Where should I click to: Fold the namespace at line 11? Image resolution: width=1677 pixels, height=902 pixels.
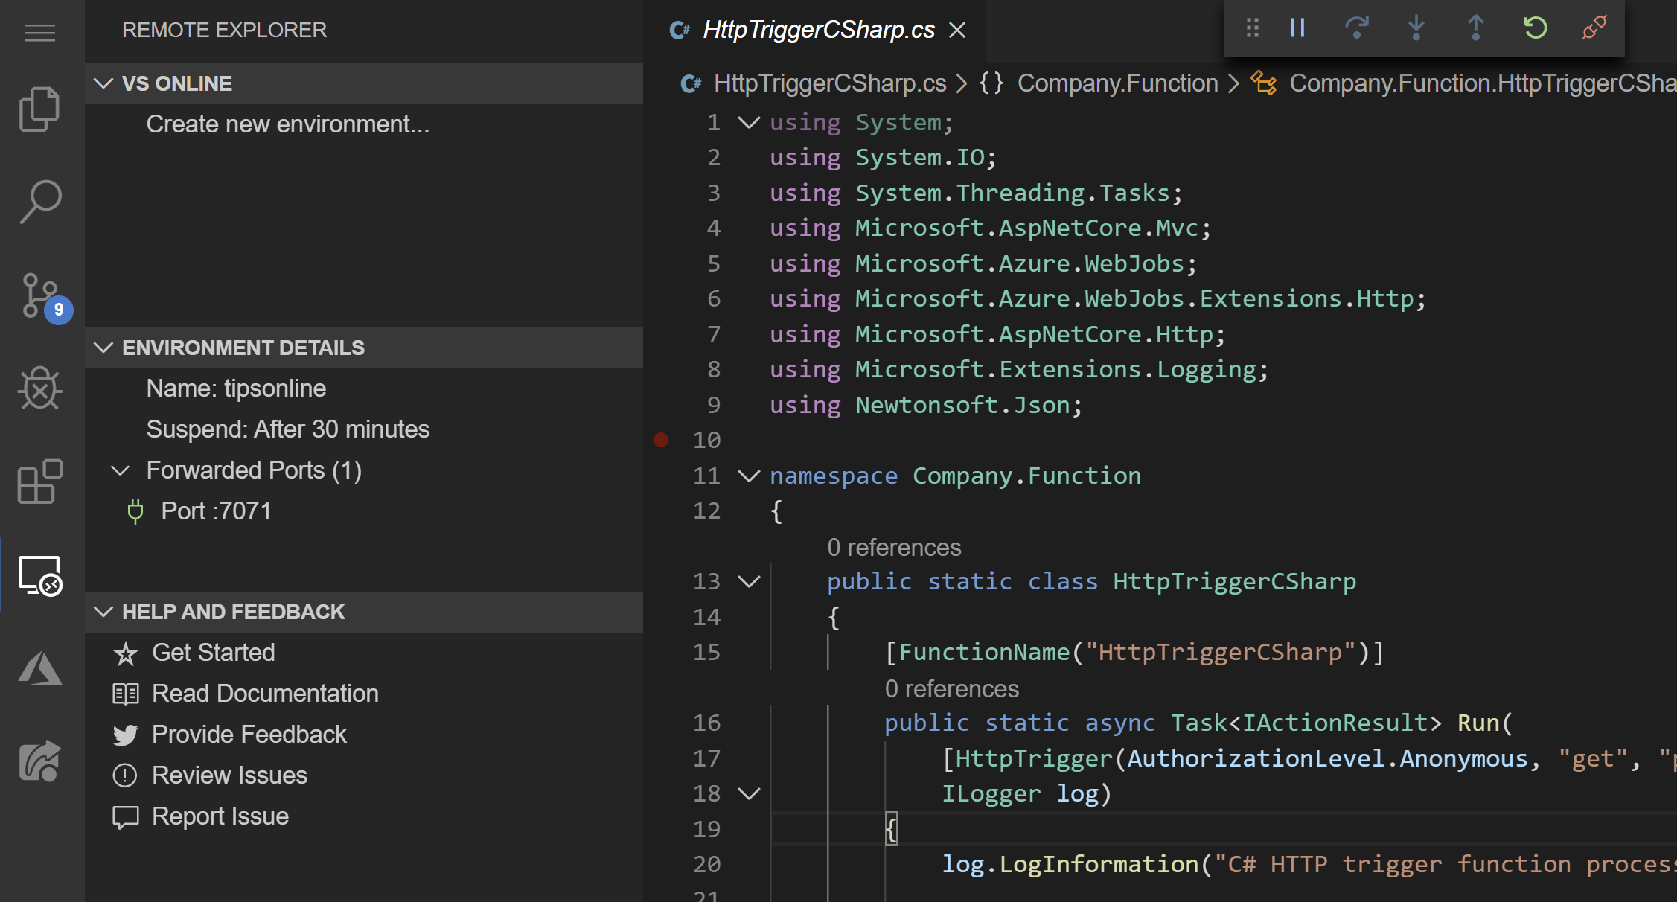pyautogui.click(x=749, y=476)
